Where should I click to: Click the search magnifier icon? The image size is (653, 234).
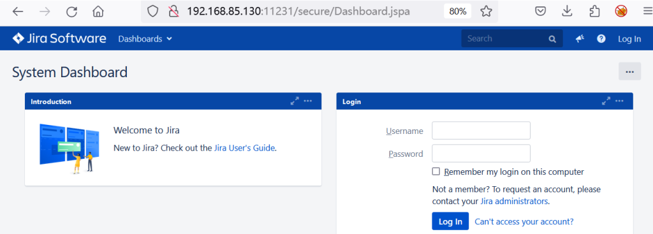pyautogui.click(x=552, y=39)
